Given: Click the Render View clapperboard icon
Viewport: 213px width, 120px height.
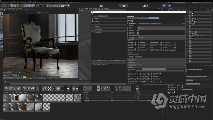Looking at the screenshot, I should 38,6.
